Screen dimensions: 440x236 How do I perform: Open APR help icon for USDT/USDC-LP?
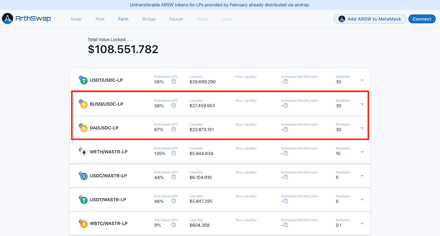174,82
